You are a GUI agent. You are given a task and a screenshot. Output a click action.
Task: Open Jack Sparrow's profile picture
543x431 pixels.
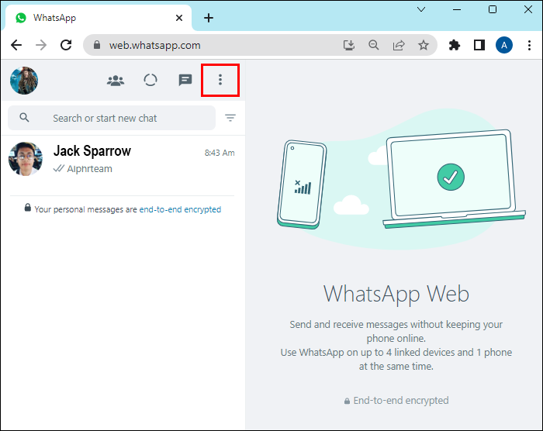point(26,159)
